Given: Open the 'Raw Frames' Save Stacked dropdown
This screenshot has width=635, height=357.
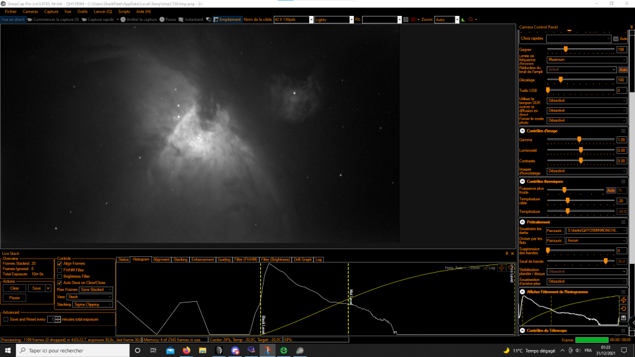Looking at the screenshot, I should [x=96, y=290].
